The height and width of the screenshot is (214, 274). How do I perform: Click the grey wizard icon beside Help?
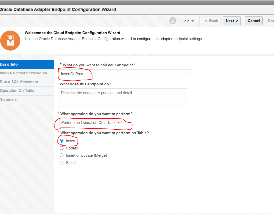point(173,21)
